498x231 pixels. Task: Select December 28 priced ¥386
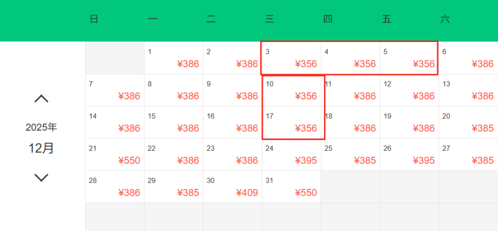pyautogui.click(x=115, y=186)
